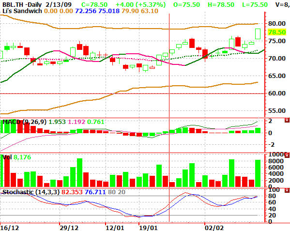Select the latest tall green candlestick

(258, 34)
